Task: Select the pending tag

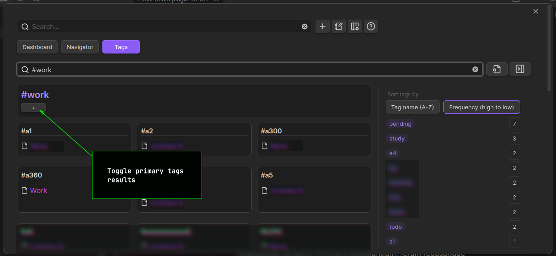Action: tap(400, 124)
